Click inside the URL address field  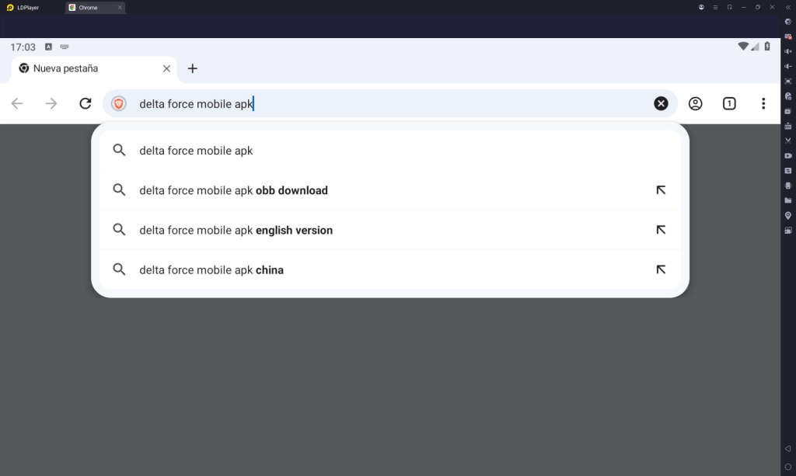click(389, 103)
